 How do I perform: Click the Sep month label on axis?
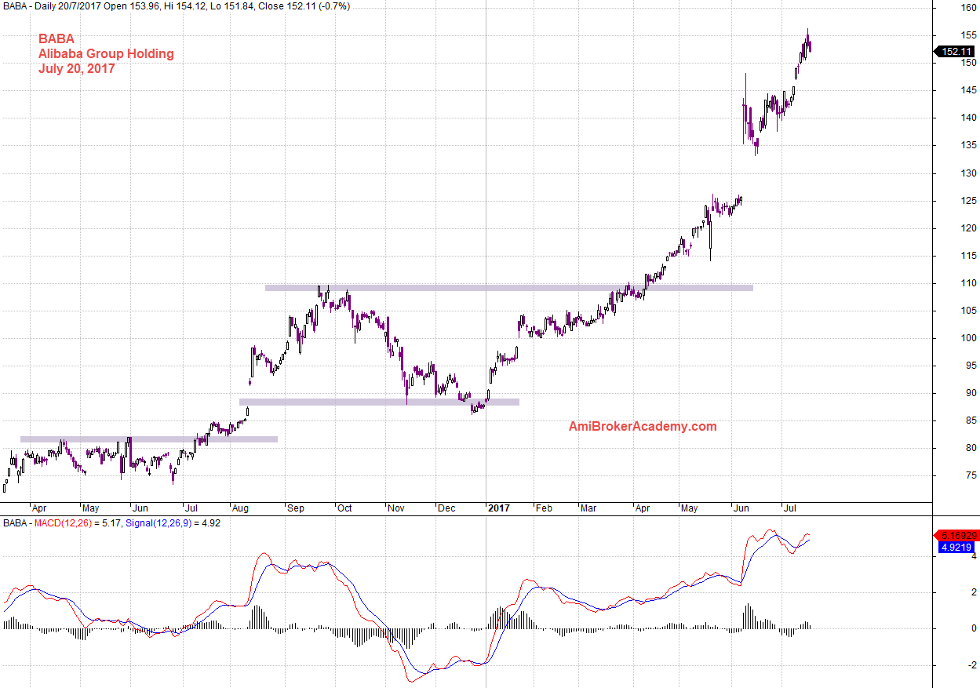296,508
